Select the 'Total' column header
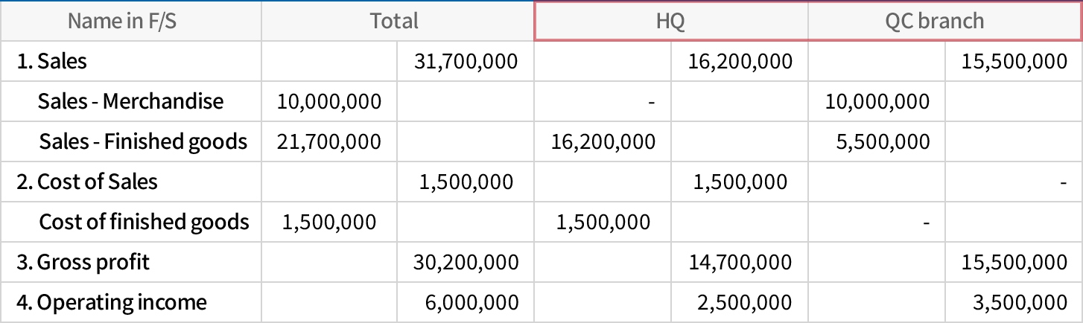This screenshot has width=1083, height=323. (394, 21)
